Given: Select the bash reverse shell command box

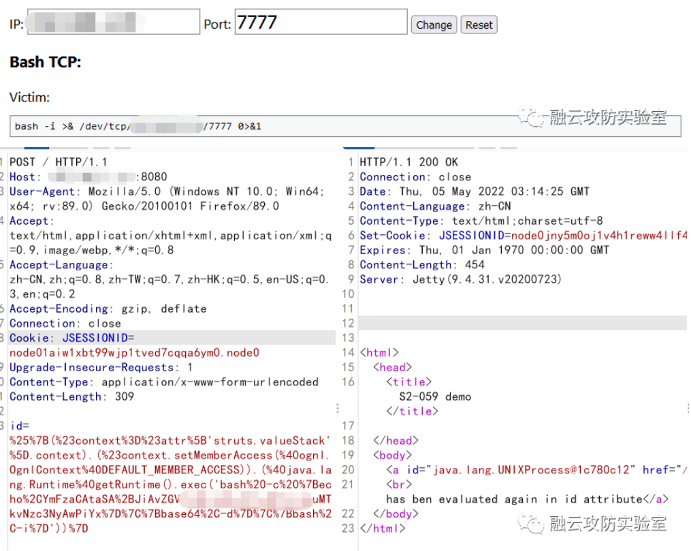Looking at the screenshot, I should point(345,127).
